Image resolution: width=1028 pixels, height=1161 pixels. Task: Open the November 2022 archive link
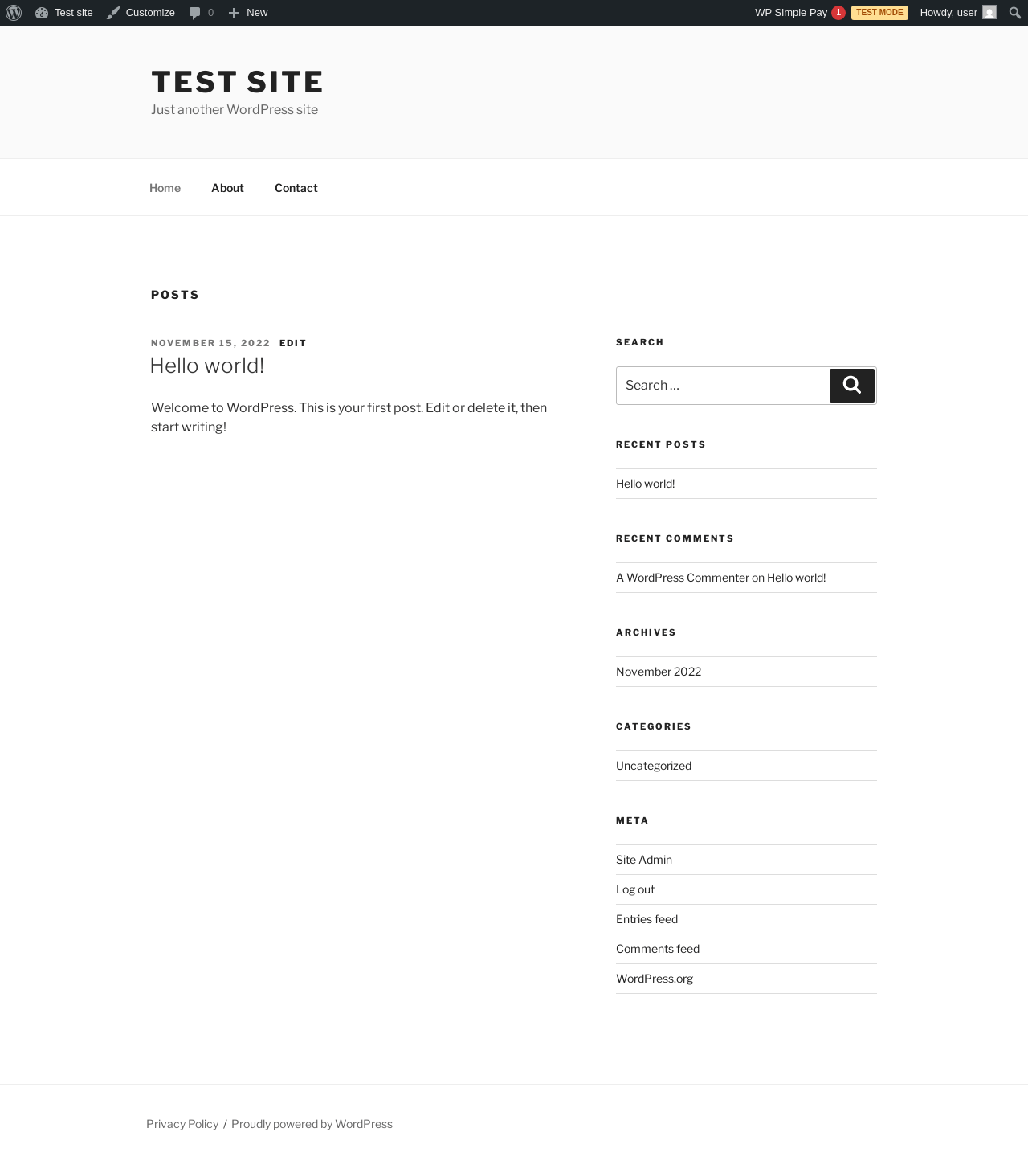coord(659,672)
